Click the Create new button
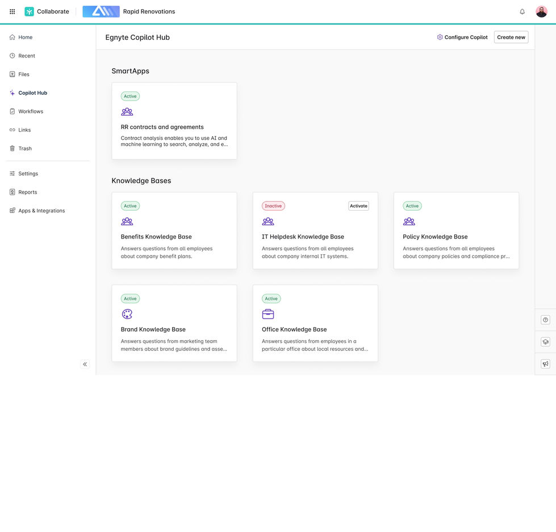556x532 pixels. click(511, 36)
